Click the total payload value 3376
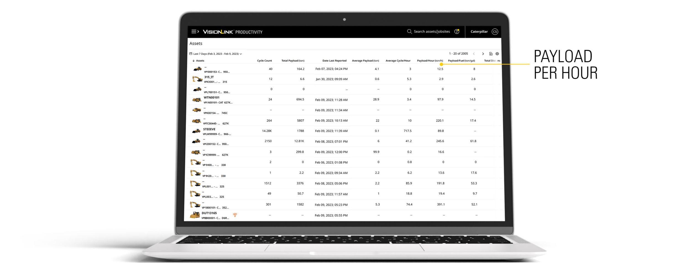Screen dimensions: 691x279 [300, 183]
